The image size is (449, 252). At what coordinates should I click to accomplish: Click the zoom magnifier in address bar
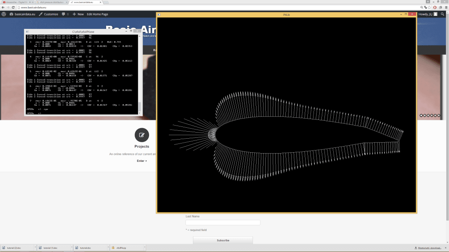421,7
